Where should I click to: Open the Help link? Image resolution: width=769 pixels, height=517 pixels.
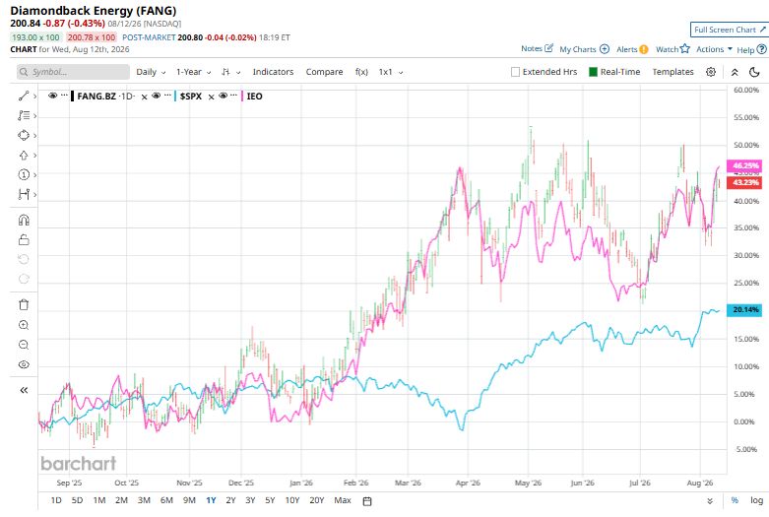click(x=751, y=49)
